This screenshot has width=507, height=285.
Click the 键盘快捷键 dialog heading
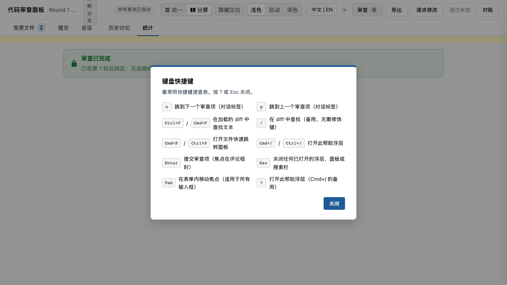point(177,81)
